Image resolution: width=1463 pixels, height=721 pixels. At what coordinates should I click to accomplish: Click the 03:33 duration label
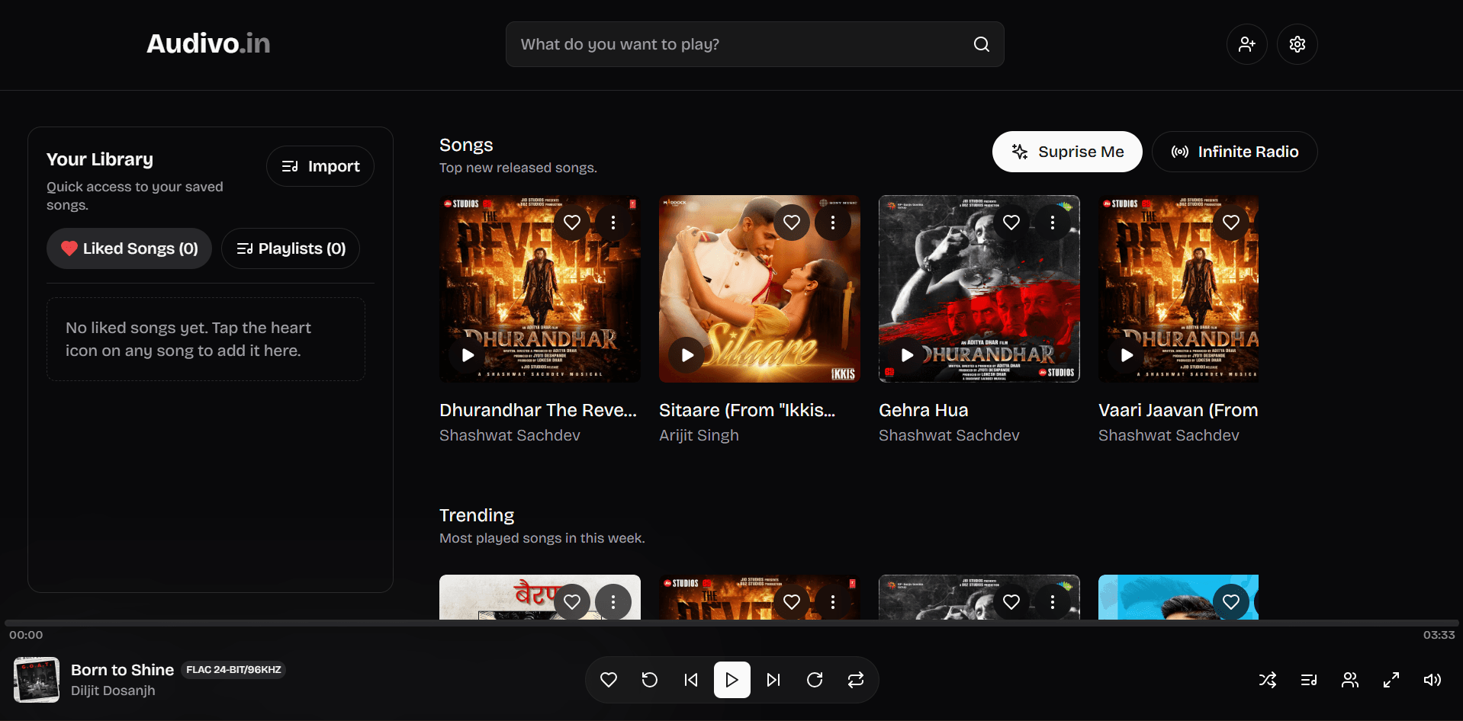tap(1439, 635)
